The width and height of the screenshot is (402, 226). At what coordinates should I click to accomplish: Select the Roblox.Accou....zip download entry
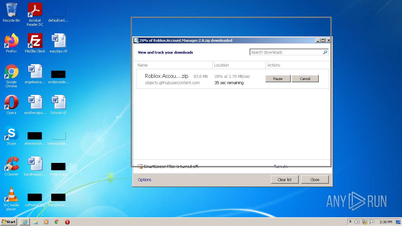click(232, 79)
